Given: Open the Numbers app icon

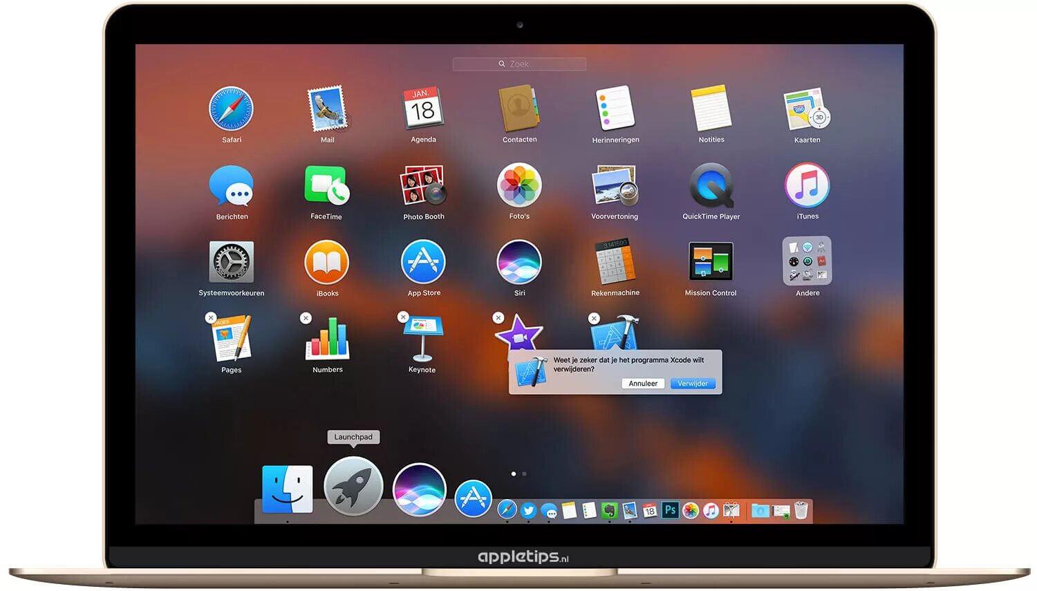Looking at the screenshot, I should pyautogui.click(x=328, y=339).
